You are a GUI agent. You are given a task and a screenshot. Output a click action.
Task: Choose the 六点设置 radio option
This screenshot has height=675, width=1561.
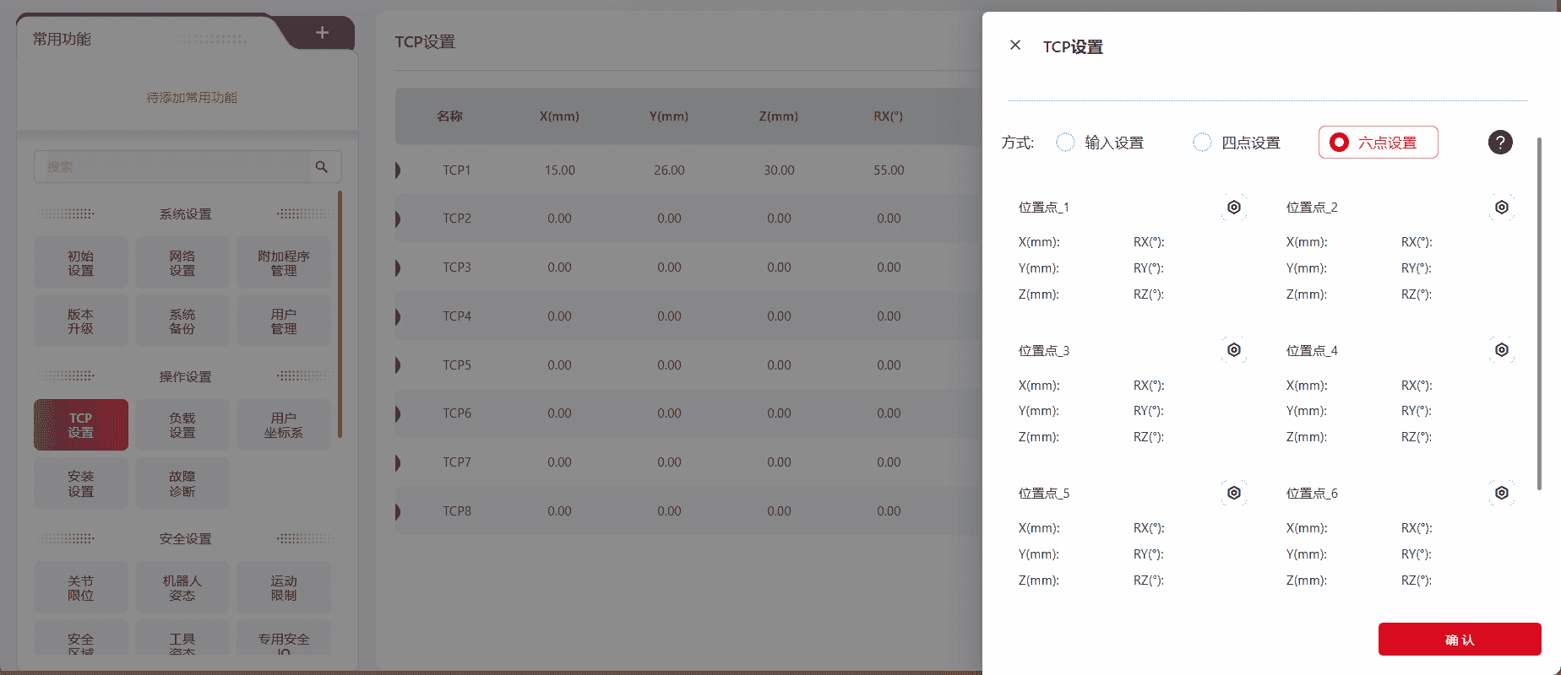click(1339, 143)
